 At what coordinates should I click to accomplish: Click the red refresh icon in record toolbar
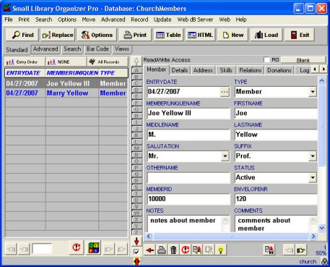tap(185, 250)
